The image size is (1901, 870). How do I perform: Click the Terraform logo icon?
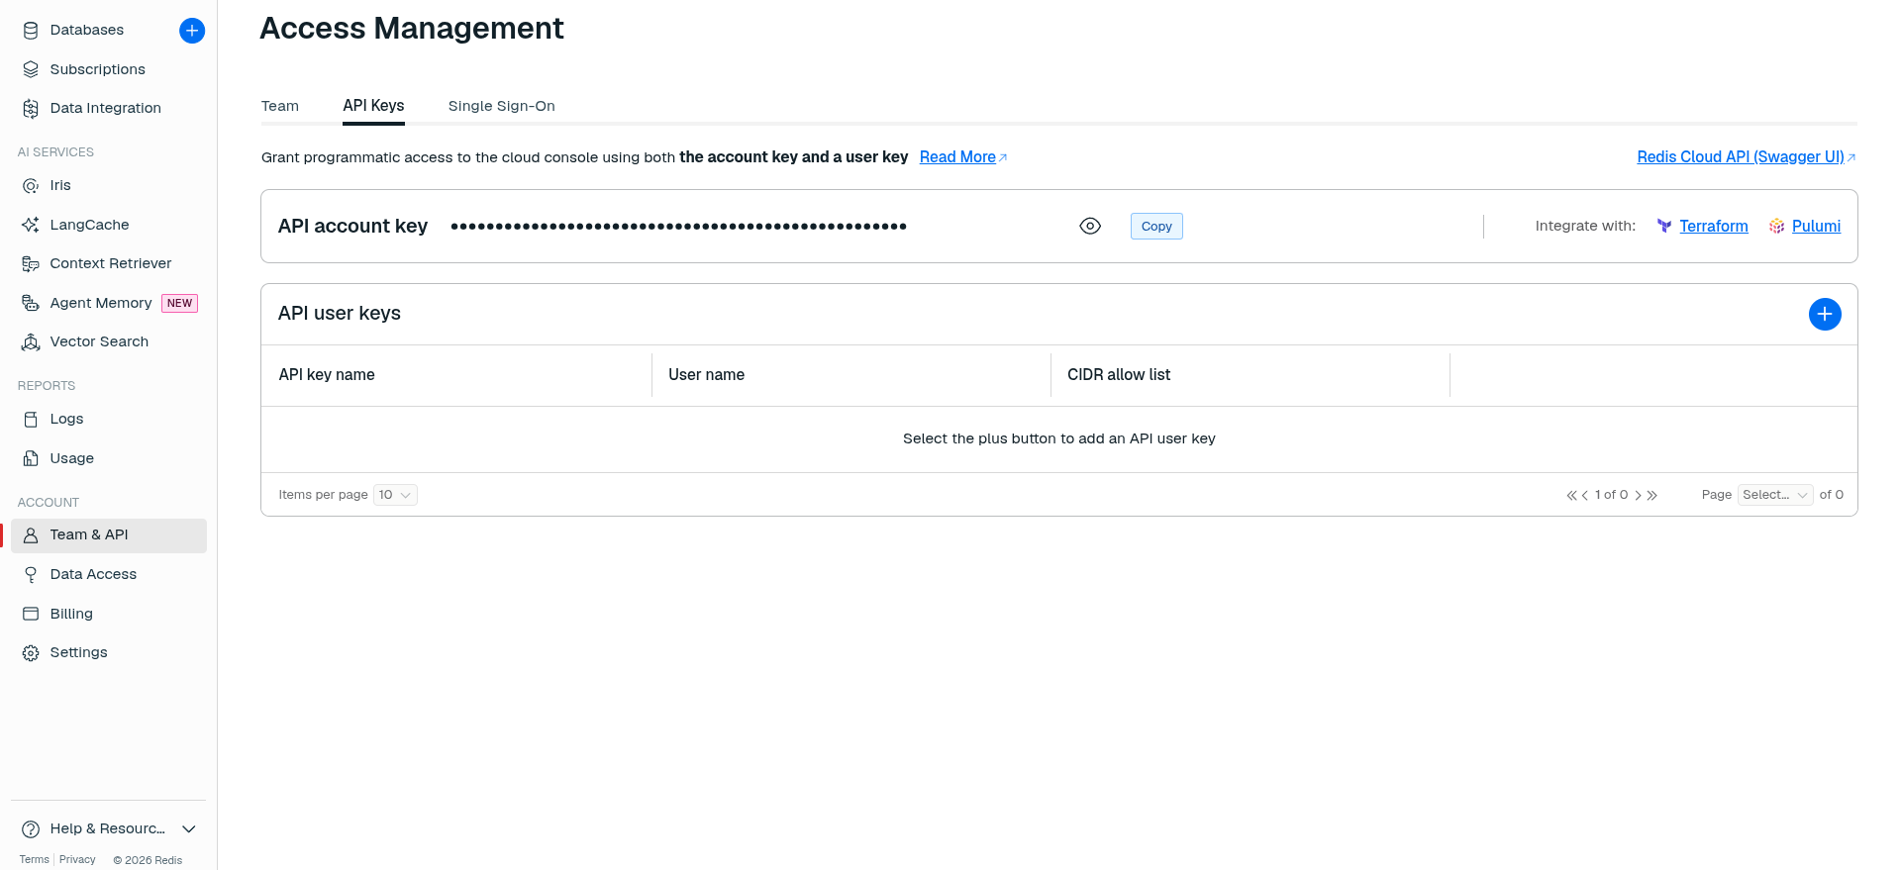pyautogui.click(x=1664, y=226)
